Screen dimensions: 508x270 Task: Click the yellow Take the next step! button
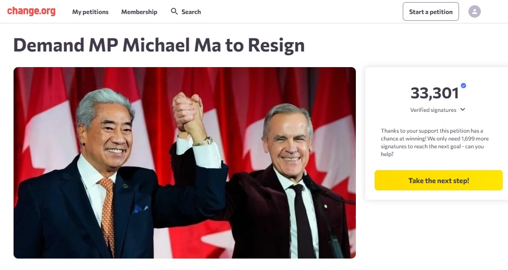438,181
